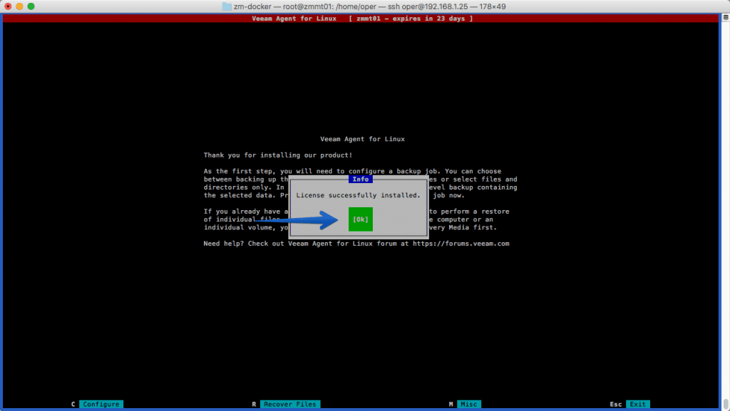Viewport: 730px width, 411px height.
Task: Select Recover Files in bottom bar
Action: (289, 404)
